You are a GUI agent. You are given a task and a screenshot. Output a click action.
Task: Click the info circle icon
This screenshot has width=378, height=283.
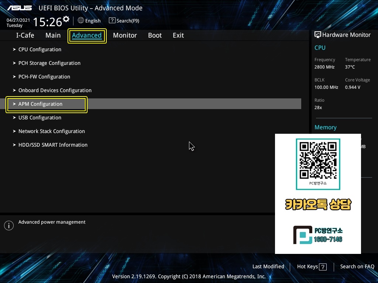(9, 226)
